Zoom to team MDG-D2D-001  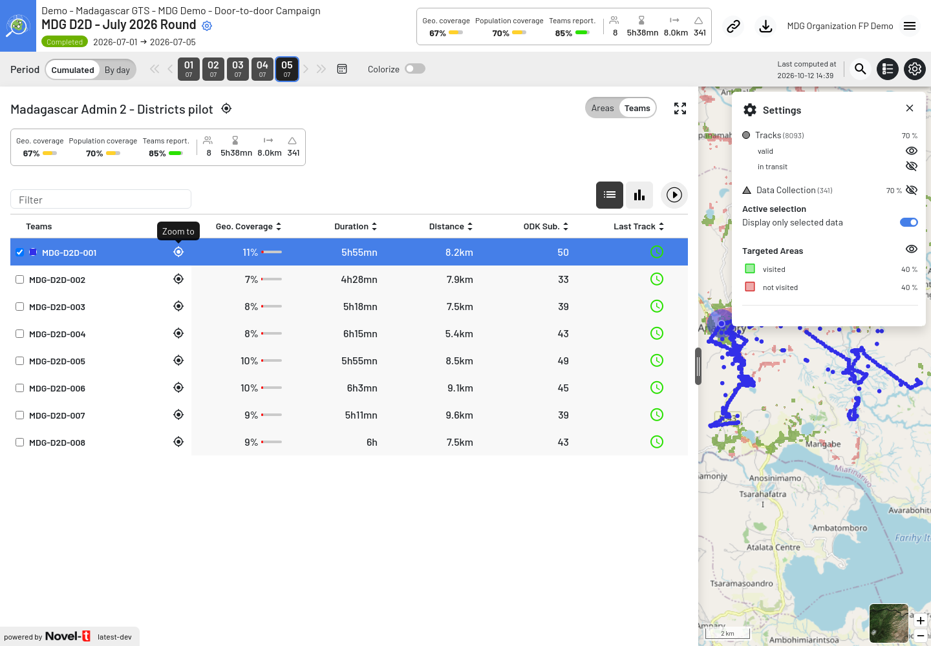(178, 252)
